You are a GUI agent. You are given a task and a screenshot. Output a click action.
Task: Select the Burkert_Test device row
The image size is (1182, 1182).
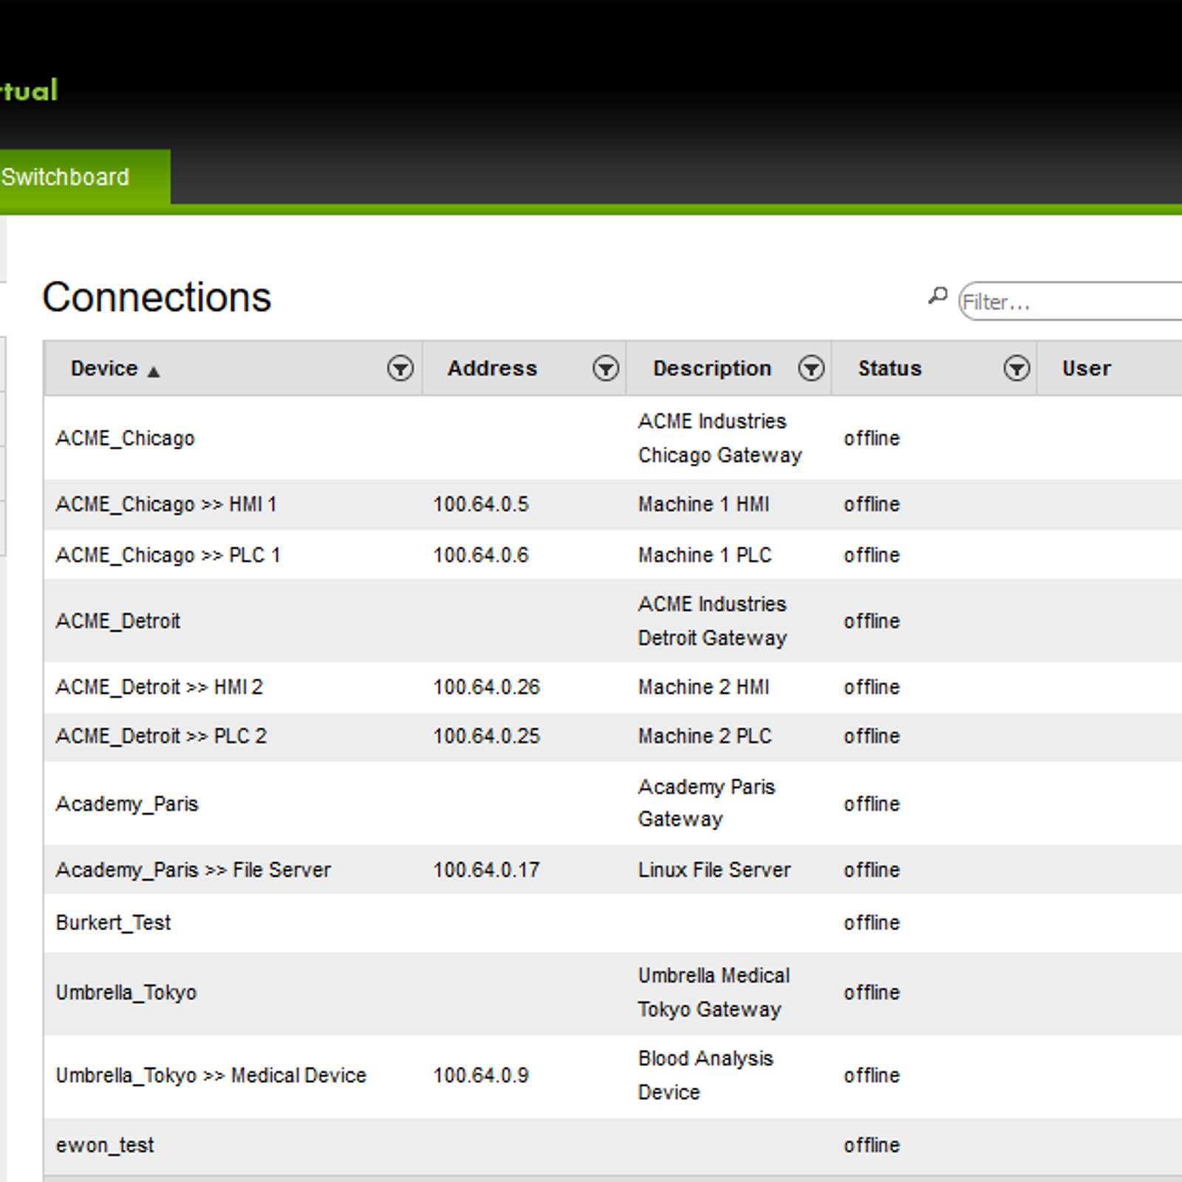click(x=613, y=923)
